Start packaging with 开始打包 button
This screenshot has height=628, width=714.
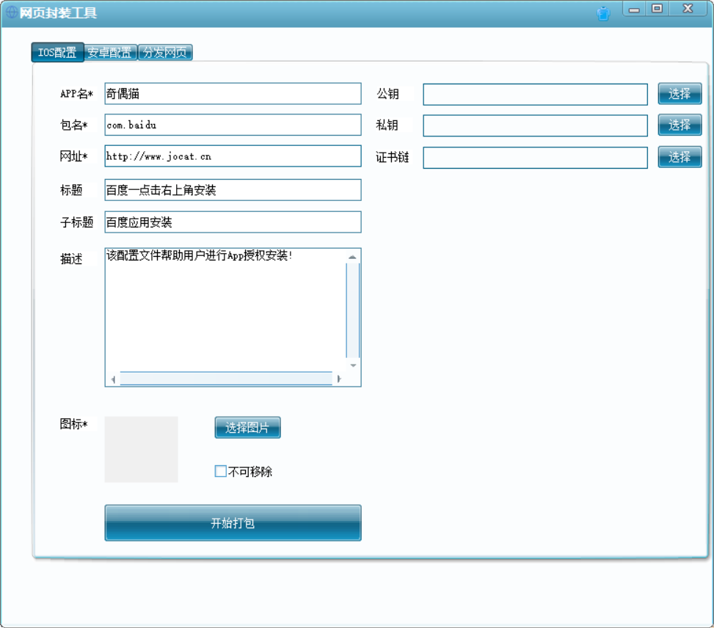[233, 523]
